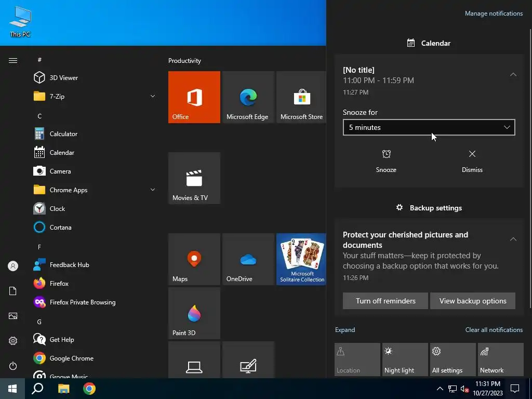Collapse the Calendar notification chevron

point(513,74)
